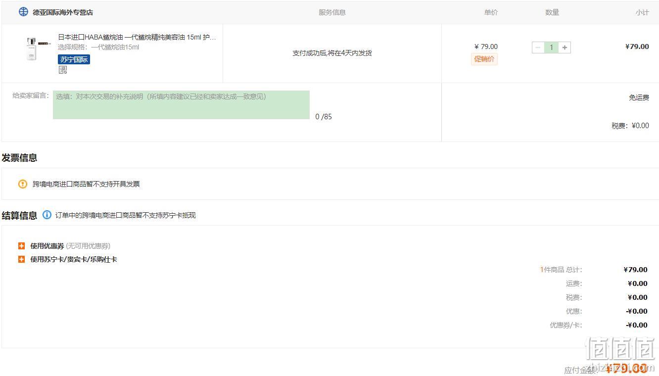Click the subtotal ¥79.00 in product row

[x=637, y=47]
